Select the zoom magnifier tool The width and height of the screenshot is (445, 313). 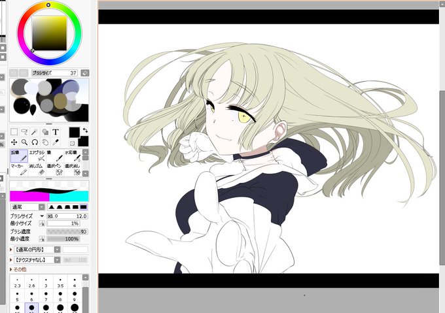[24, 142]
